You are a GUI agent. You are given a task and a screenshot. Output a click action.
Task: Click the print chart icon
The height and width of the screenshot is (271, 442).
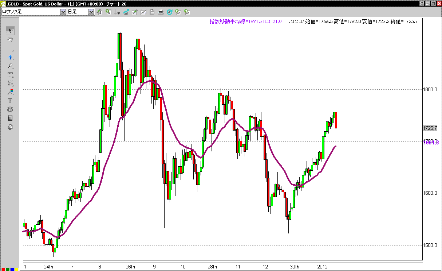161,12
